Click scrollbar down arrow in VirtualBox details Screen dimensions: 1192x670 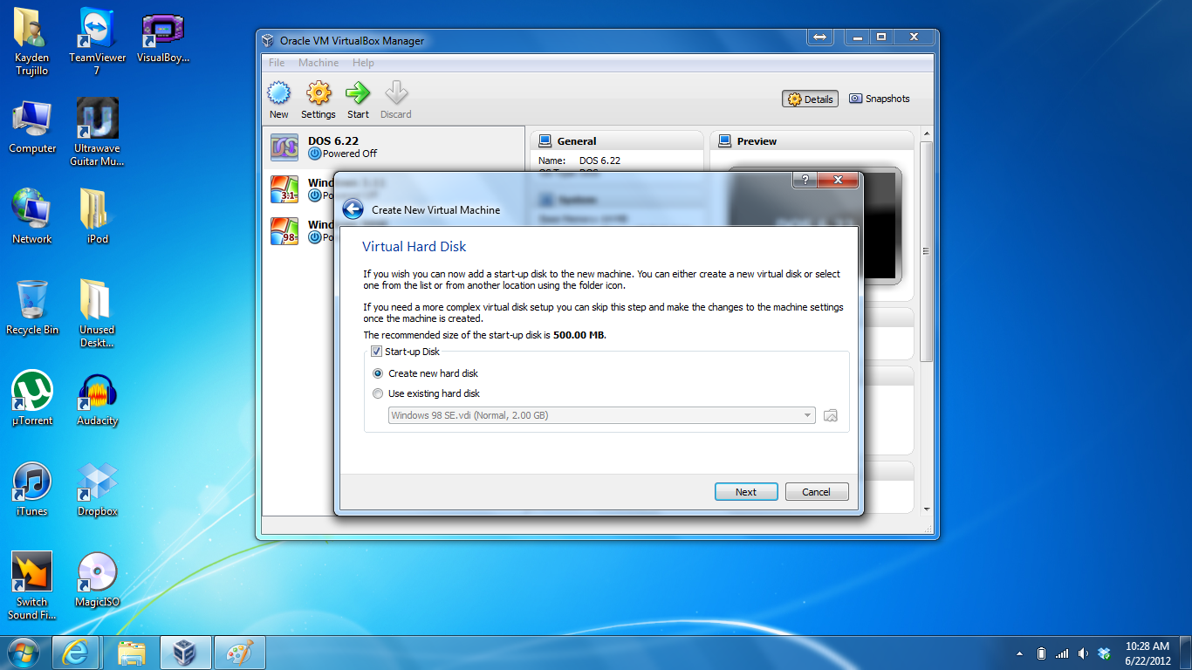pyautogui.click(x=926, y=509)
